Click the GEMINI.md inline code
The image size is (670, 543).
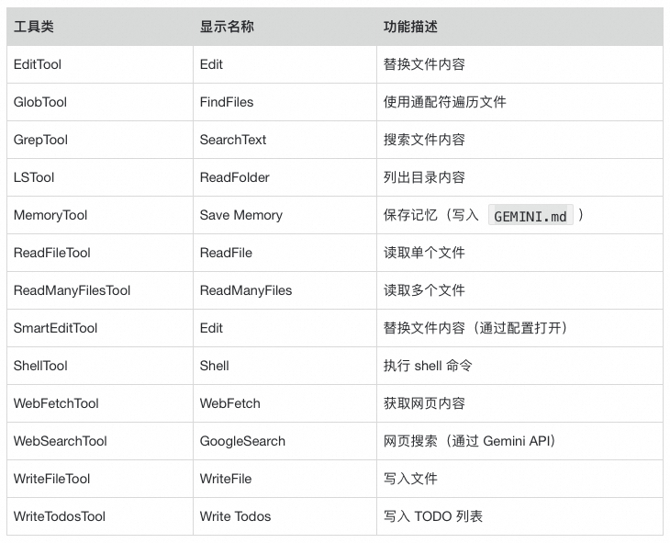[x=530, y=216]
